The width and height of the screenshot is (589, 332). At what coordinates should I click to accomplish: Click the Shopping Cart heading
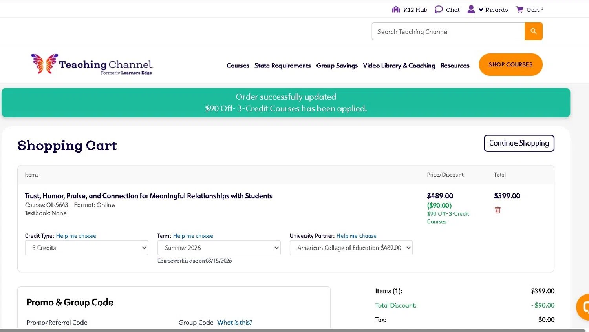[x=67, y=146]
